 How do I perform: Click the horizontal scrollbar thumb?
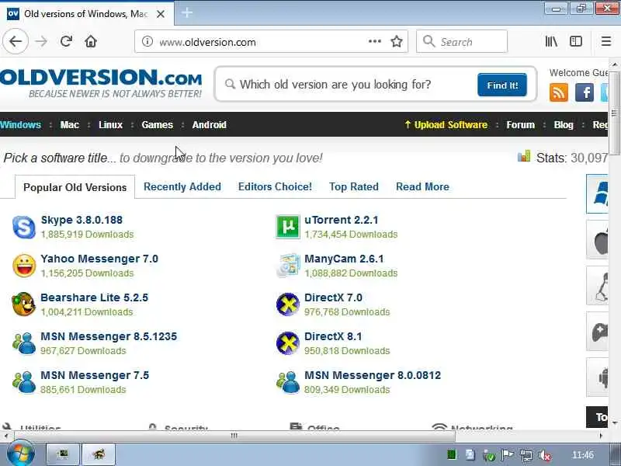point(234,436)
